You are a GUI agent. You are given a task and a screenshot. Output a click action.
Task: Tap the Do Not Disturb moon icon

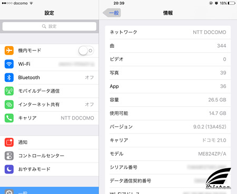pyautogui.click(x=9, y=169)
